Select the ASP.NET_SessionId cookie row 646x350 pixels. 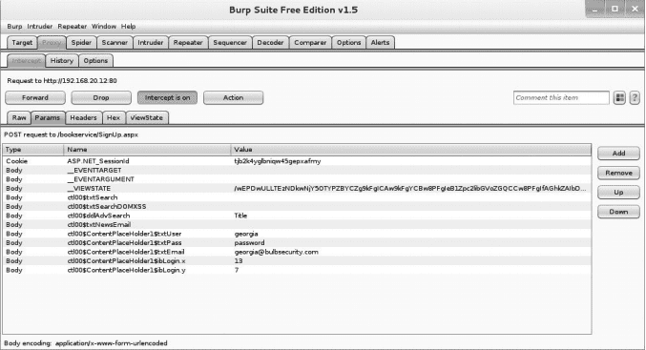pyautogui.click(x=297, y=161)
